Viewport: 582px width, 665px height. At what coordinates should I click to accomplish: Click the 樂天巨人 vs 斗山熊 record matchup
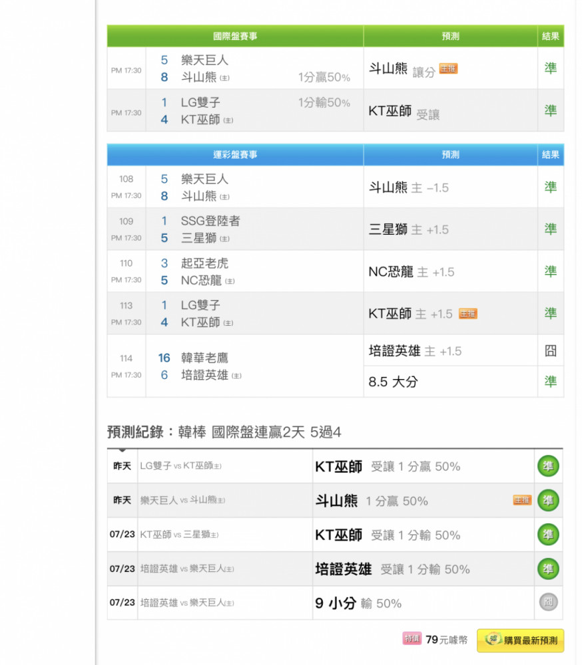click(182, 500)
